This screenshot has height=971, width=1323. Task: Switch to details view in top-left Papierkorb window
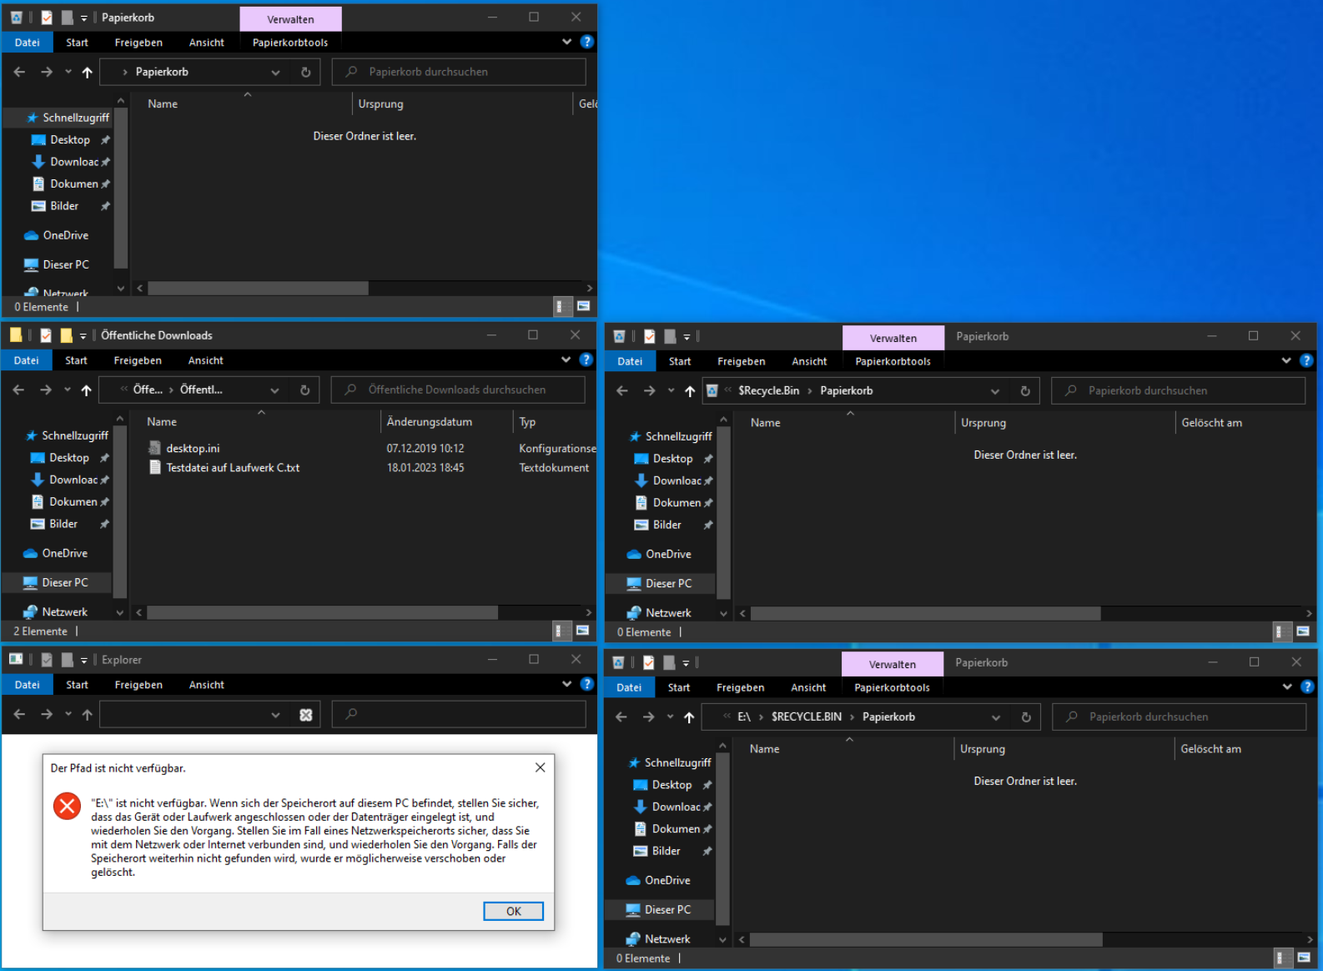click(x=563, y=306)
